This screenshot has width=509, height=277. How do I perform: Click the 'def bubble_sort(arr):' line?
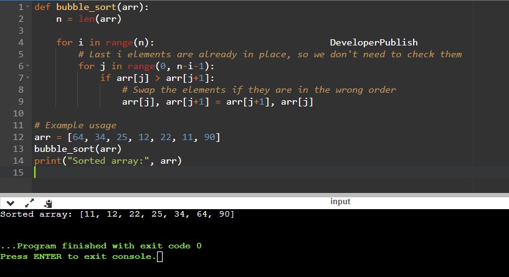(x=92, y=7)
